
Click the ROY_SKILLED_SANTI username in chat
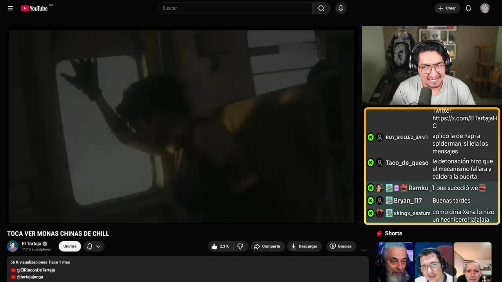pyautogui.click(x=407, y=137)
